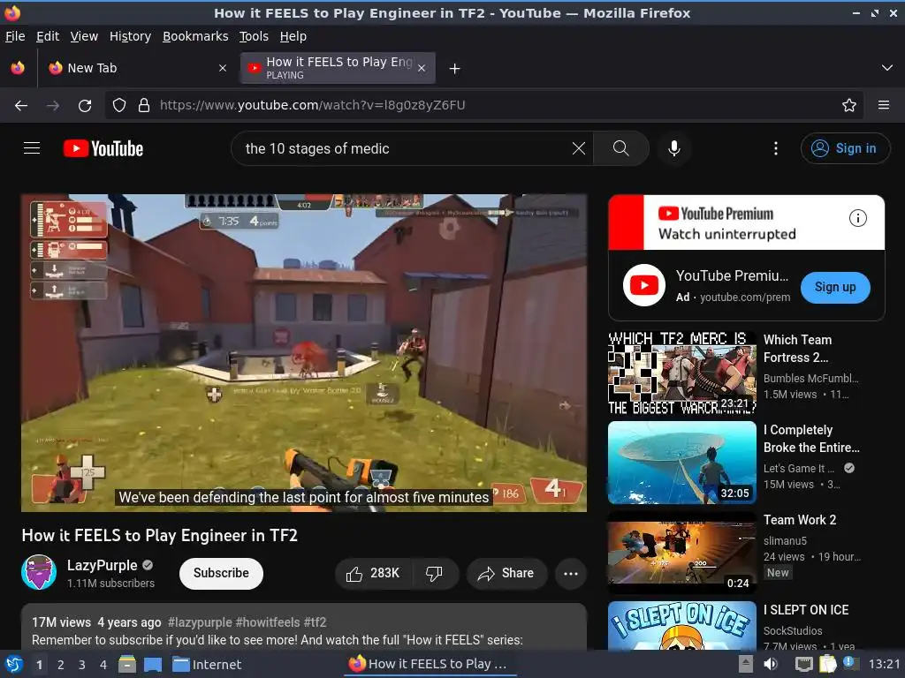905x678 pixels.
Task: Share the video
Action: 506,573
